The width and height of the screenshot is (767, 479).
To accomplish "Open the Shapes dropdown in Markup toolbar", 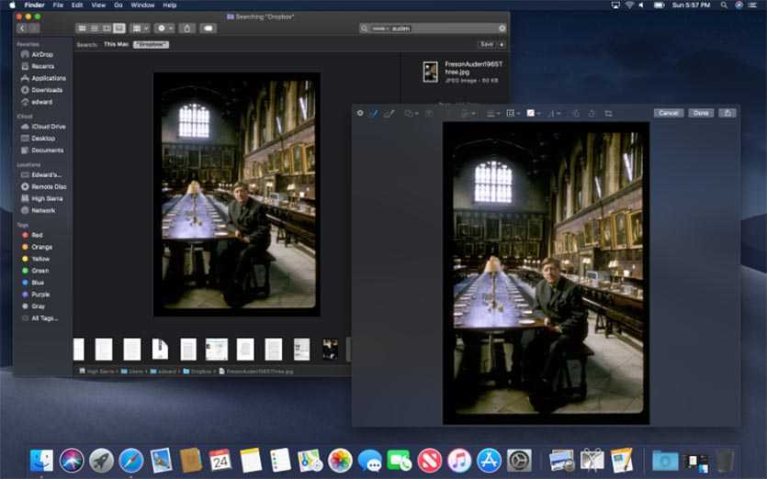I will click(412, 113).
